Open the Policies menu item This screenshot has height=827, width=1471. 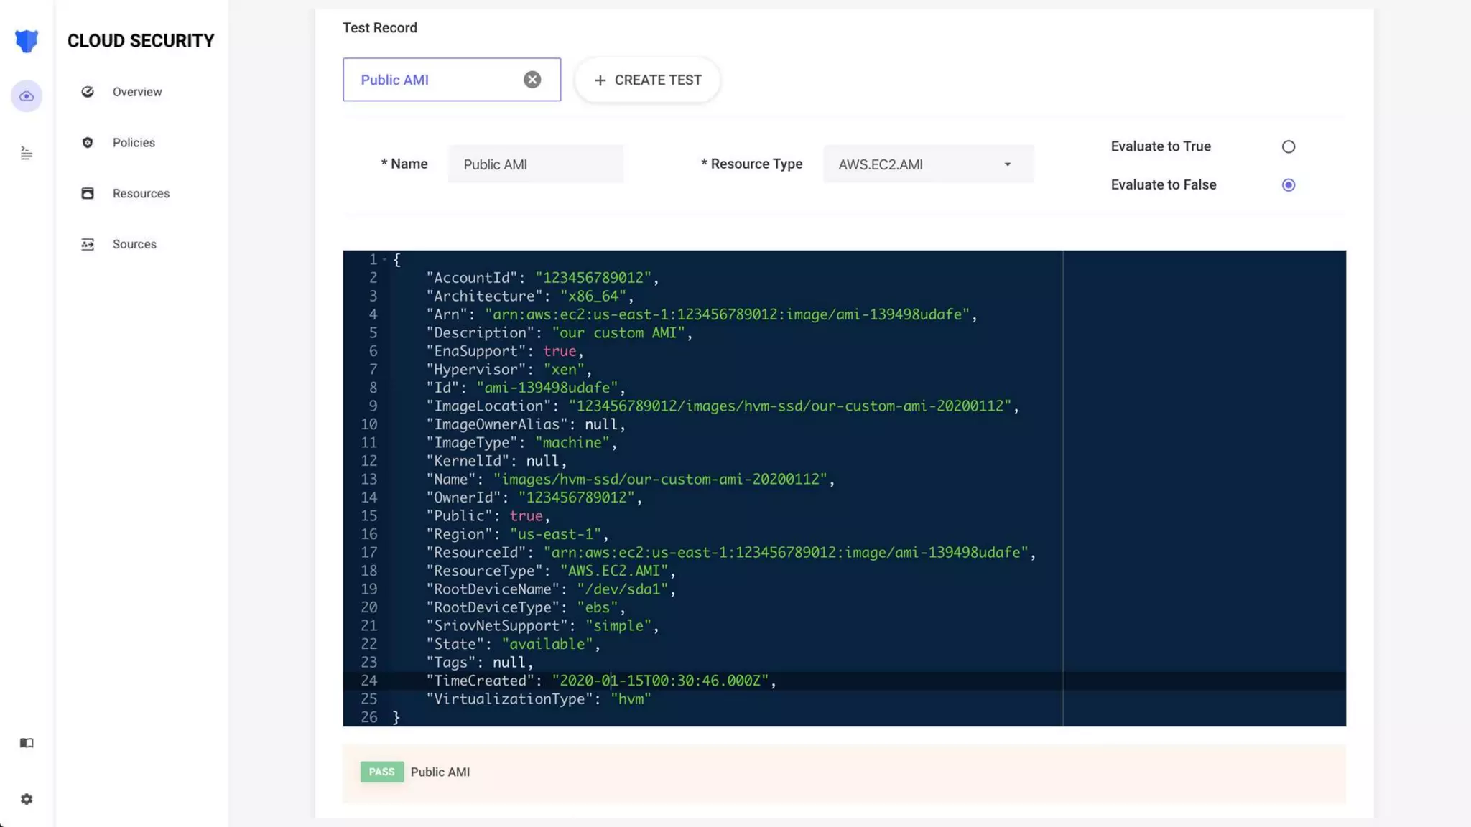tap(134, 142)
